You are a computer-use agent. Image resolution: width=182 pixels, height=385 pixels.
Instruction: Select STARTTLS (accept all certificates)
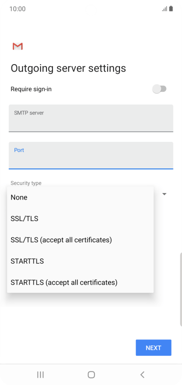tap(80, 282)
